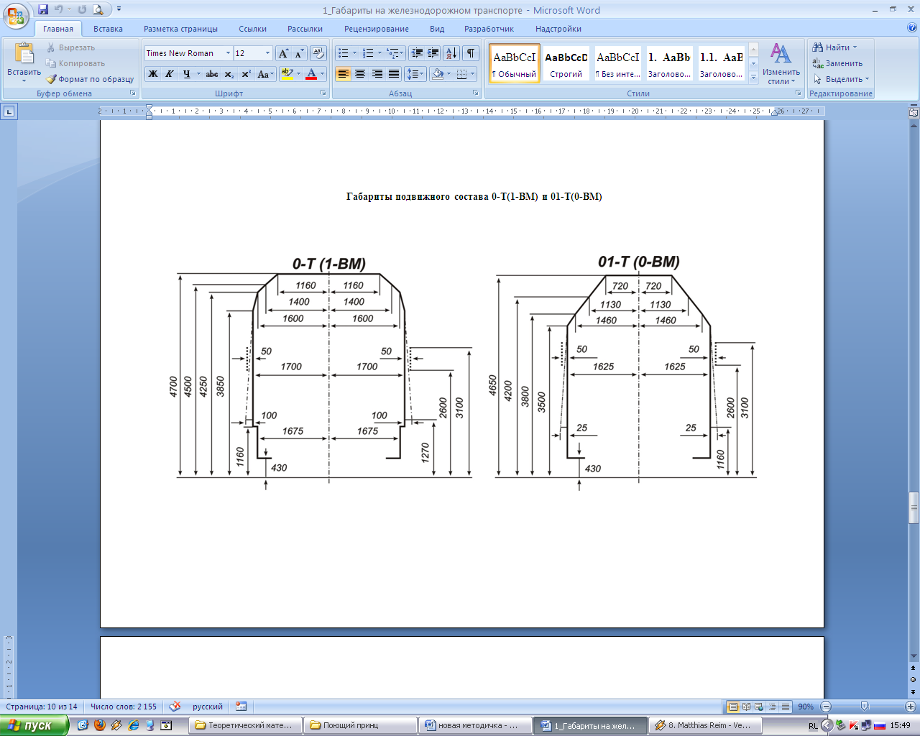Image resolution: width=920 pixels, height=736 pixels.
Task: Open the Times New Roman font dropdown
Action: (228, 53)
